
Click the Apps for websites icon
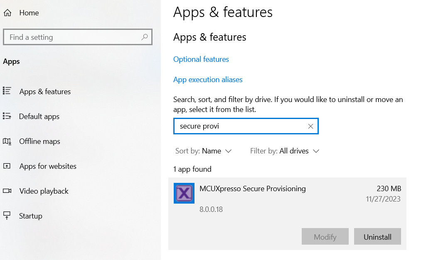7,166
